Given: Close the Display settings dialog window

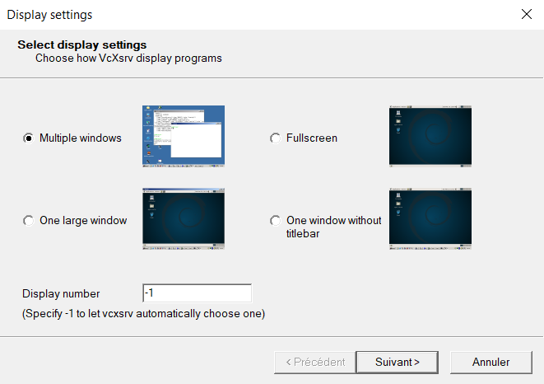Looking at the screenshot, I should pos(526,14).
